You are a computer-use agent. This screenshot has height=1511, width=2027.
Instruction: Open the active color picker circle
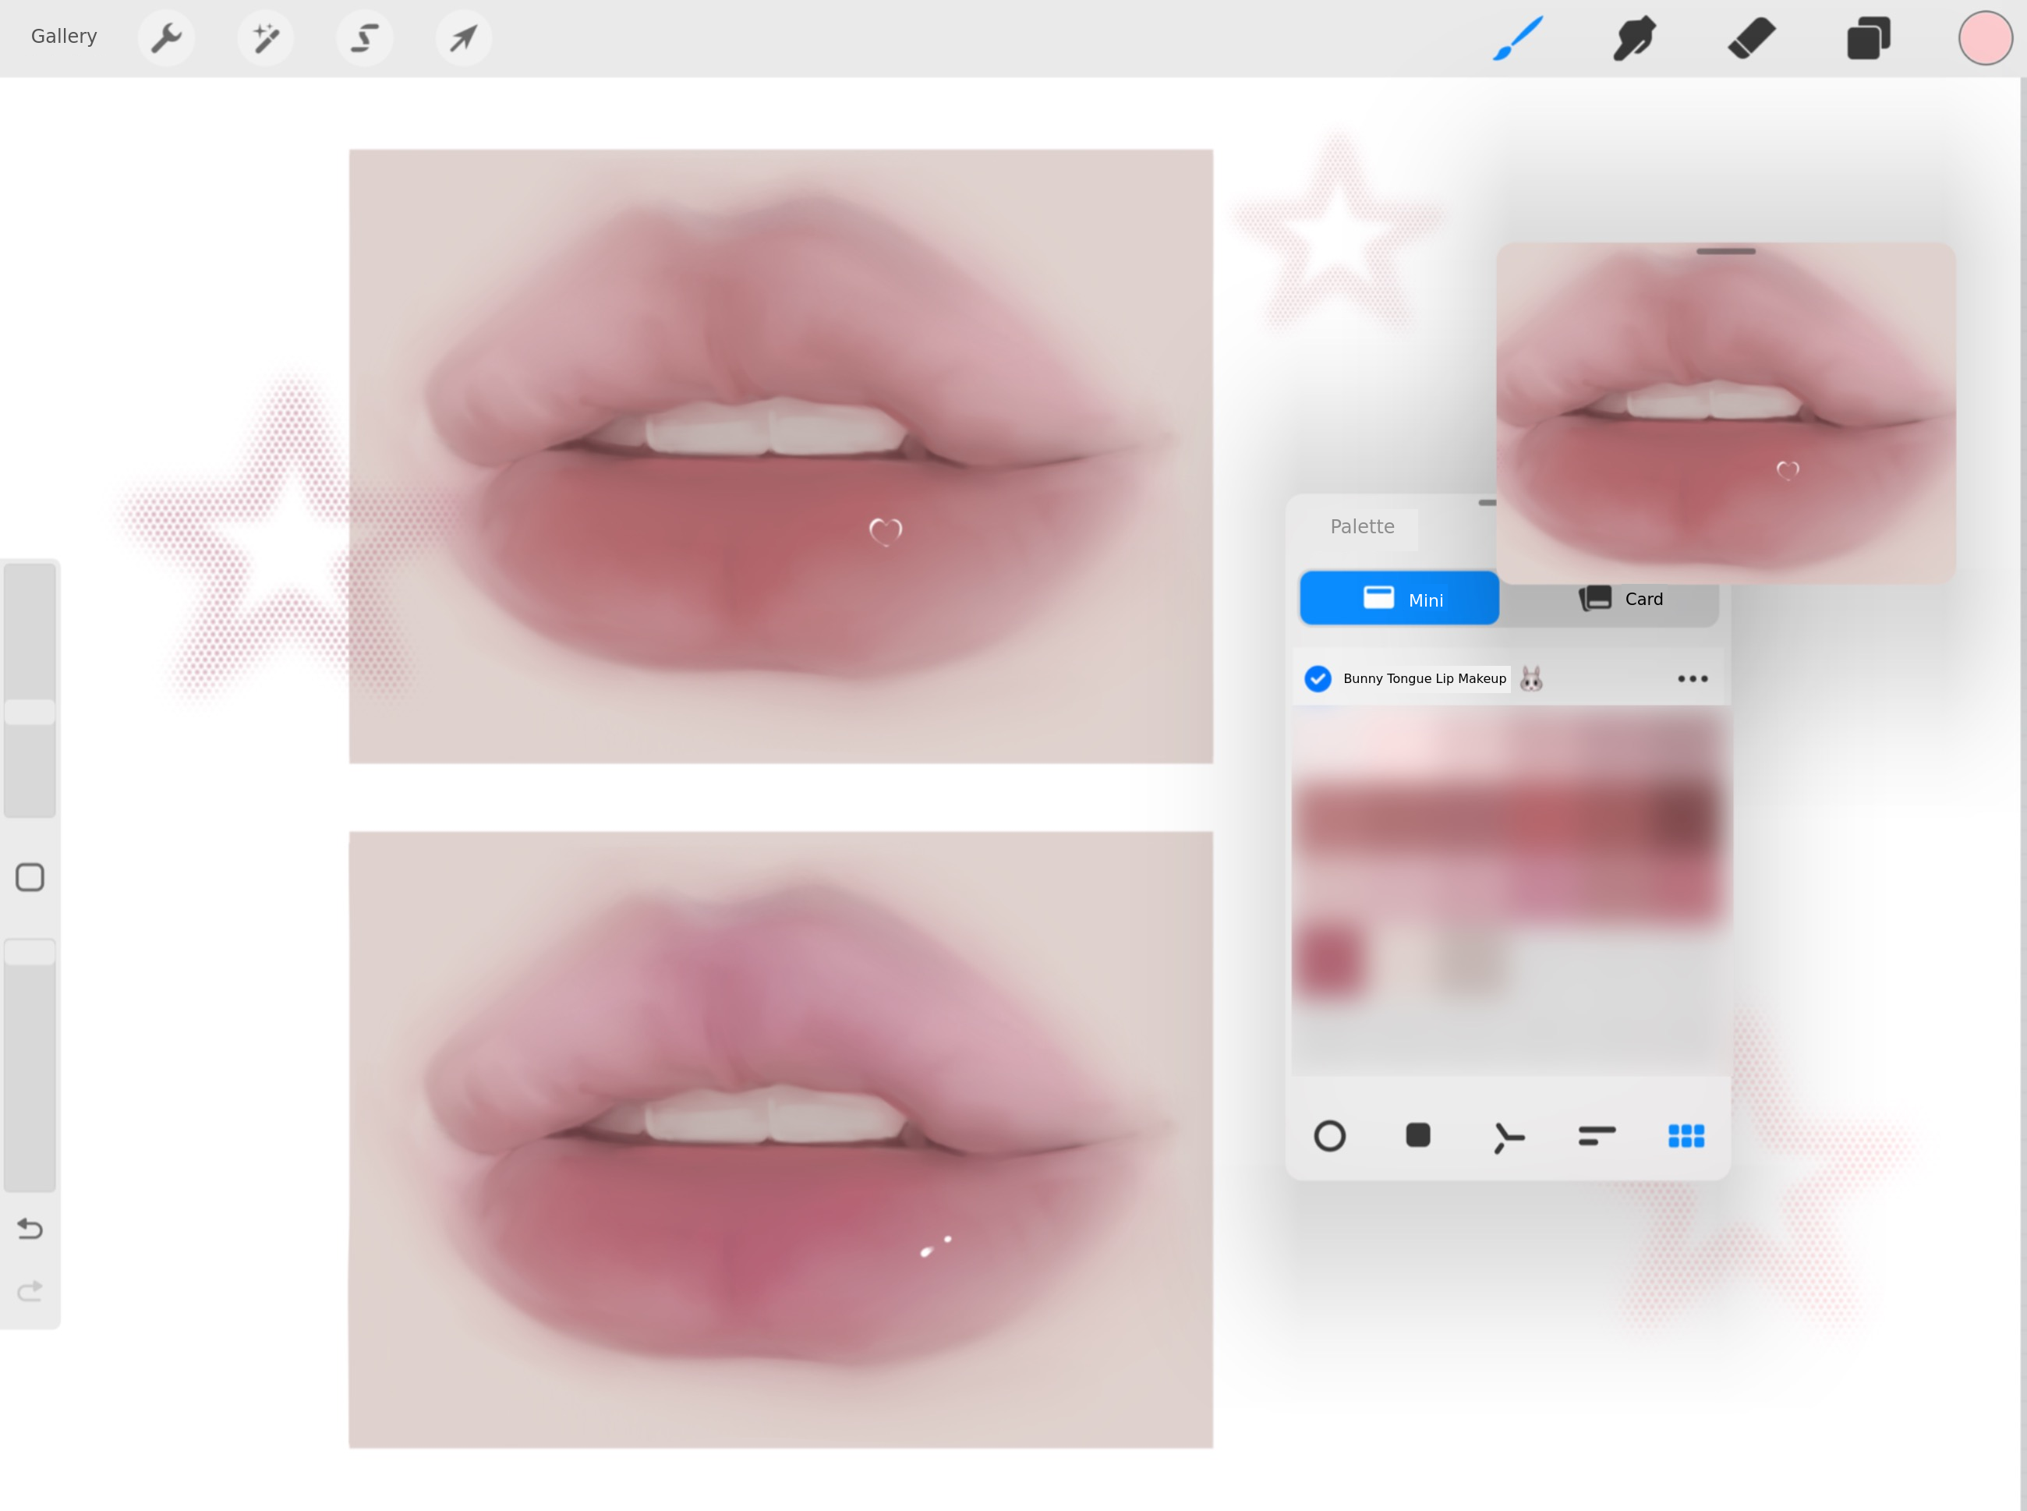coord(1985,38)
